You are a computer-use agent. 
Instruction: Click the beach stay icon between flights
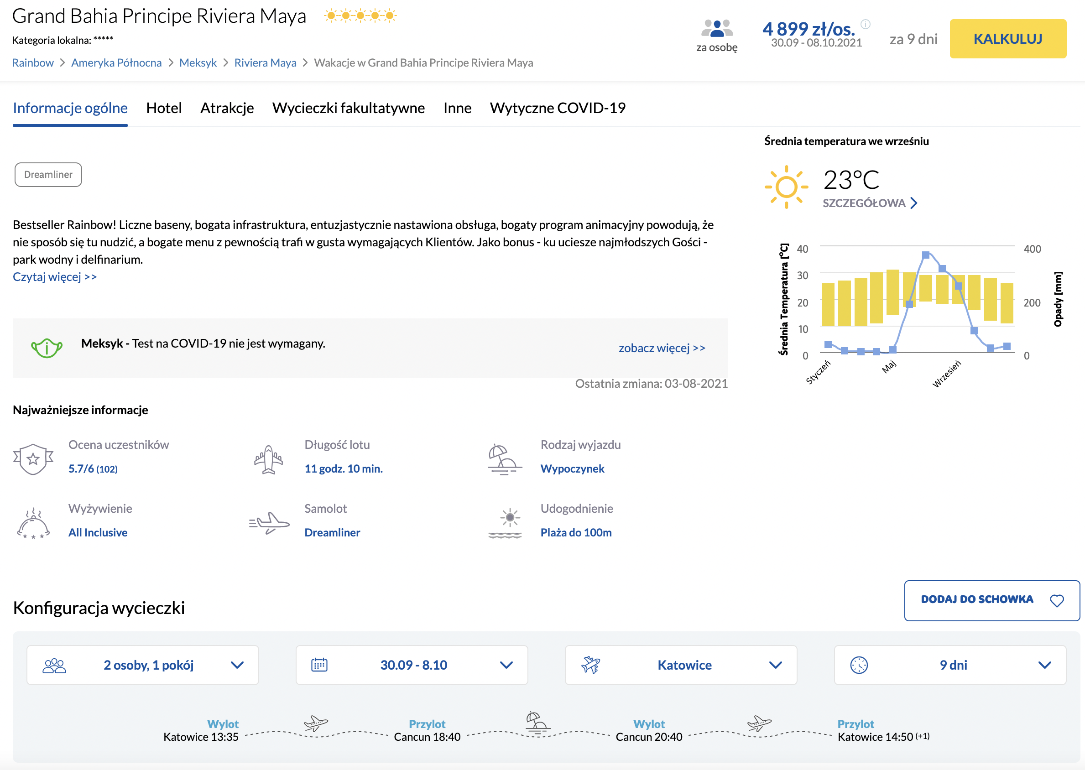click(x=538, y=723)
